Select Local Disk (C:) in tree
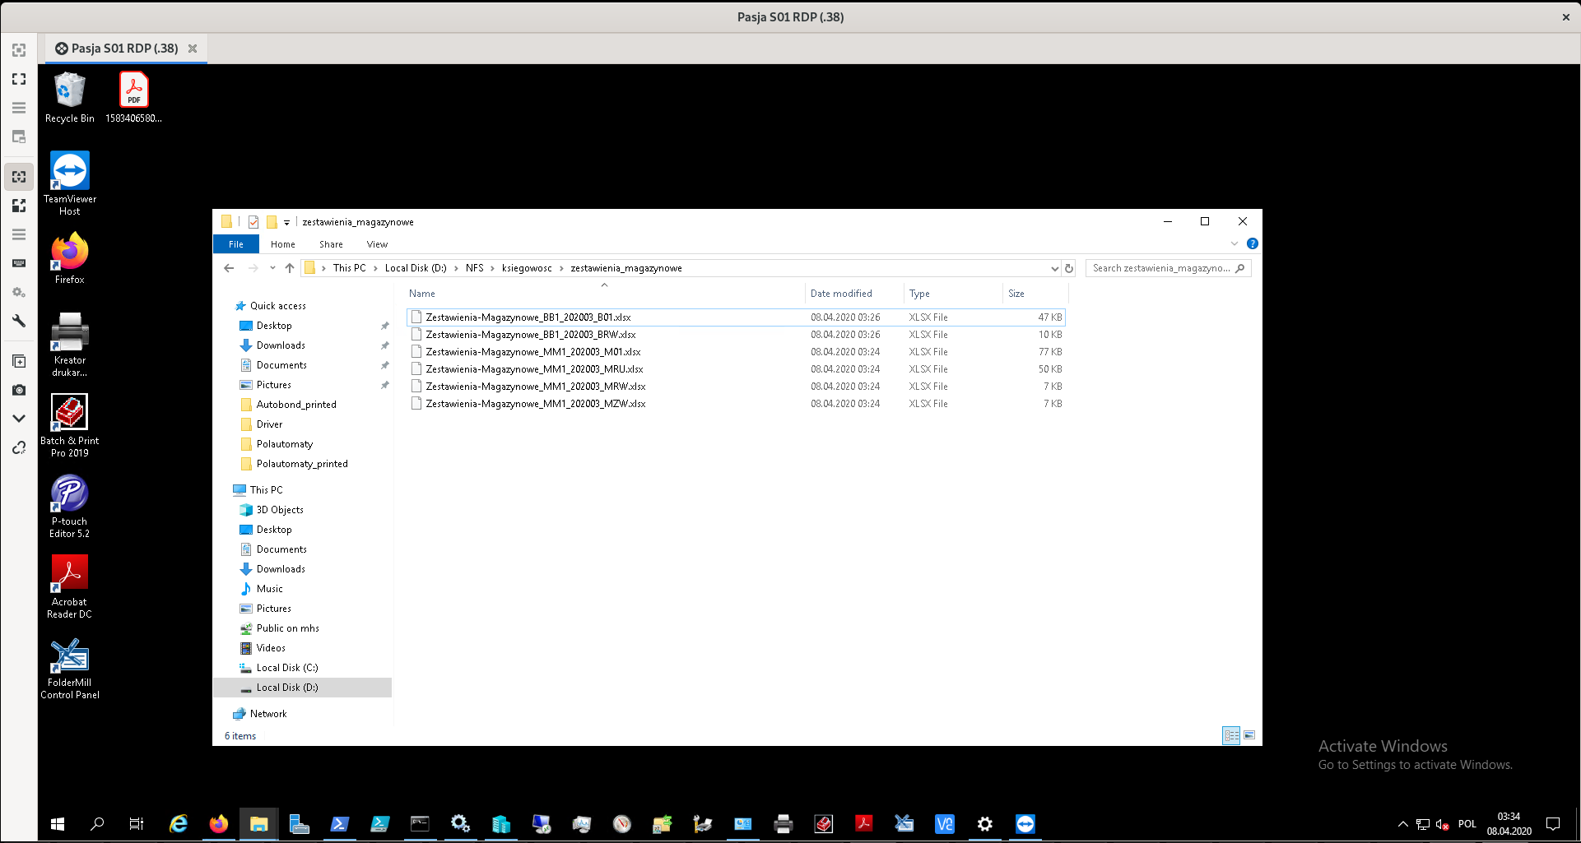The height and width of the screenshot is (843, 1581). tap(286, 668)
